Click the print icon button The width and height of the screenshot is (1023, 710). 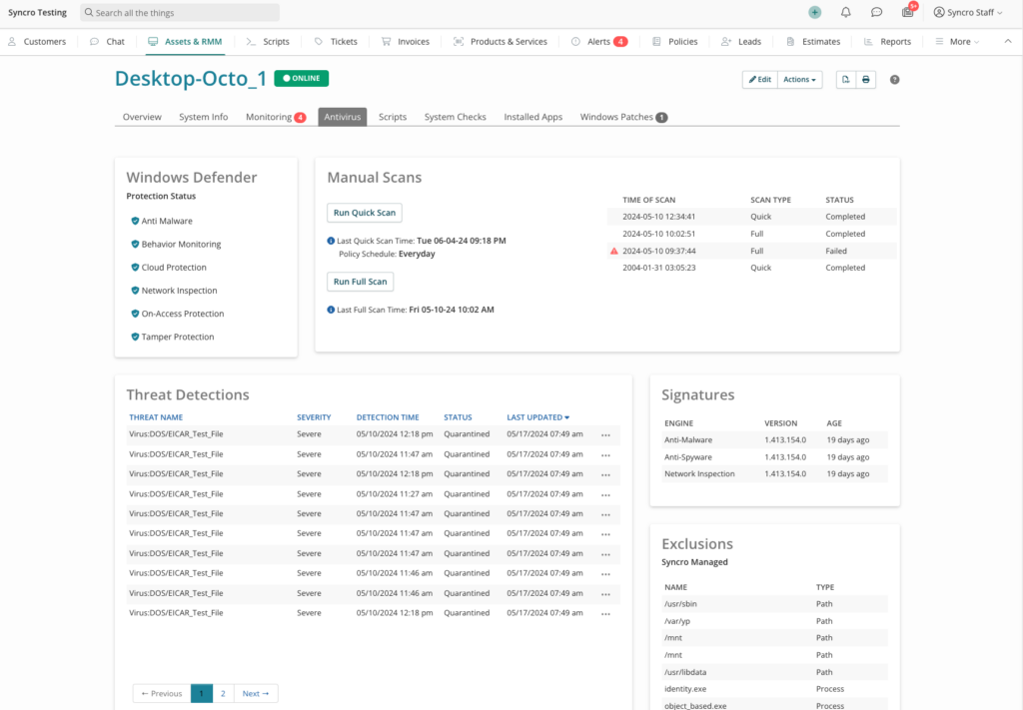click(x=866, y=80)
